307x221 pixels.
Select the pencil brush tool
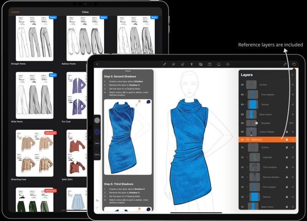pos(165,64)
